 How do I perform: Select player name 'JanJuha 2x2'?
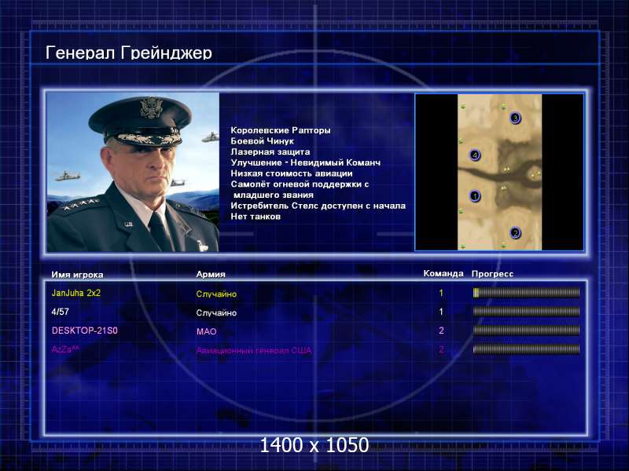[75, 293]
